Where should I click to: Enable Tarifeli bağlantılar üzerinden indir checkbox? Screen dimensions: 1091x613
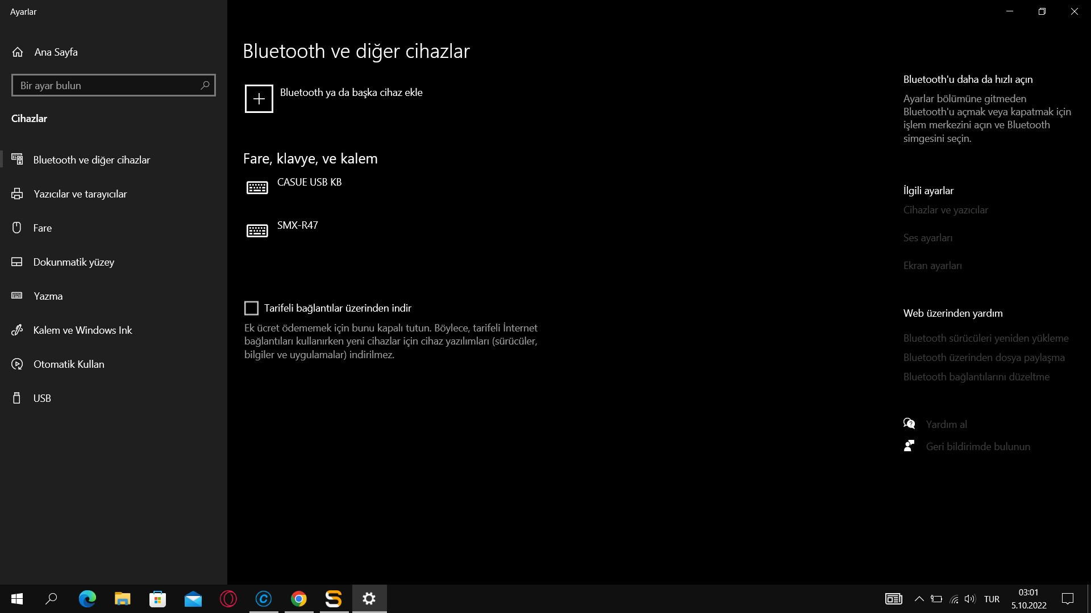pos(251,308)
